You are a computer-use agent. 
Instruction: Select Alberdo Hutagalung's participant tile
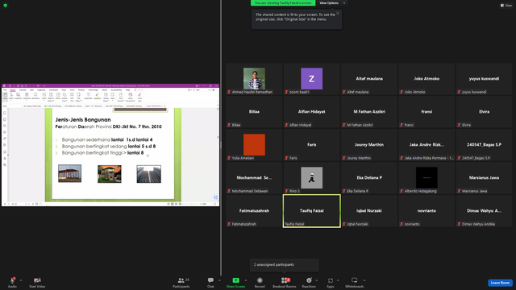pos(427,177)
